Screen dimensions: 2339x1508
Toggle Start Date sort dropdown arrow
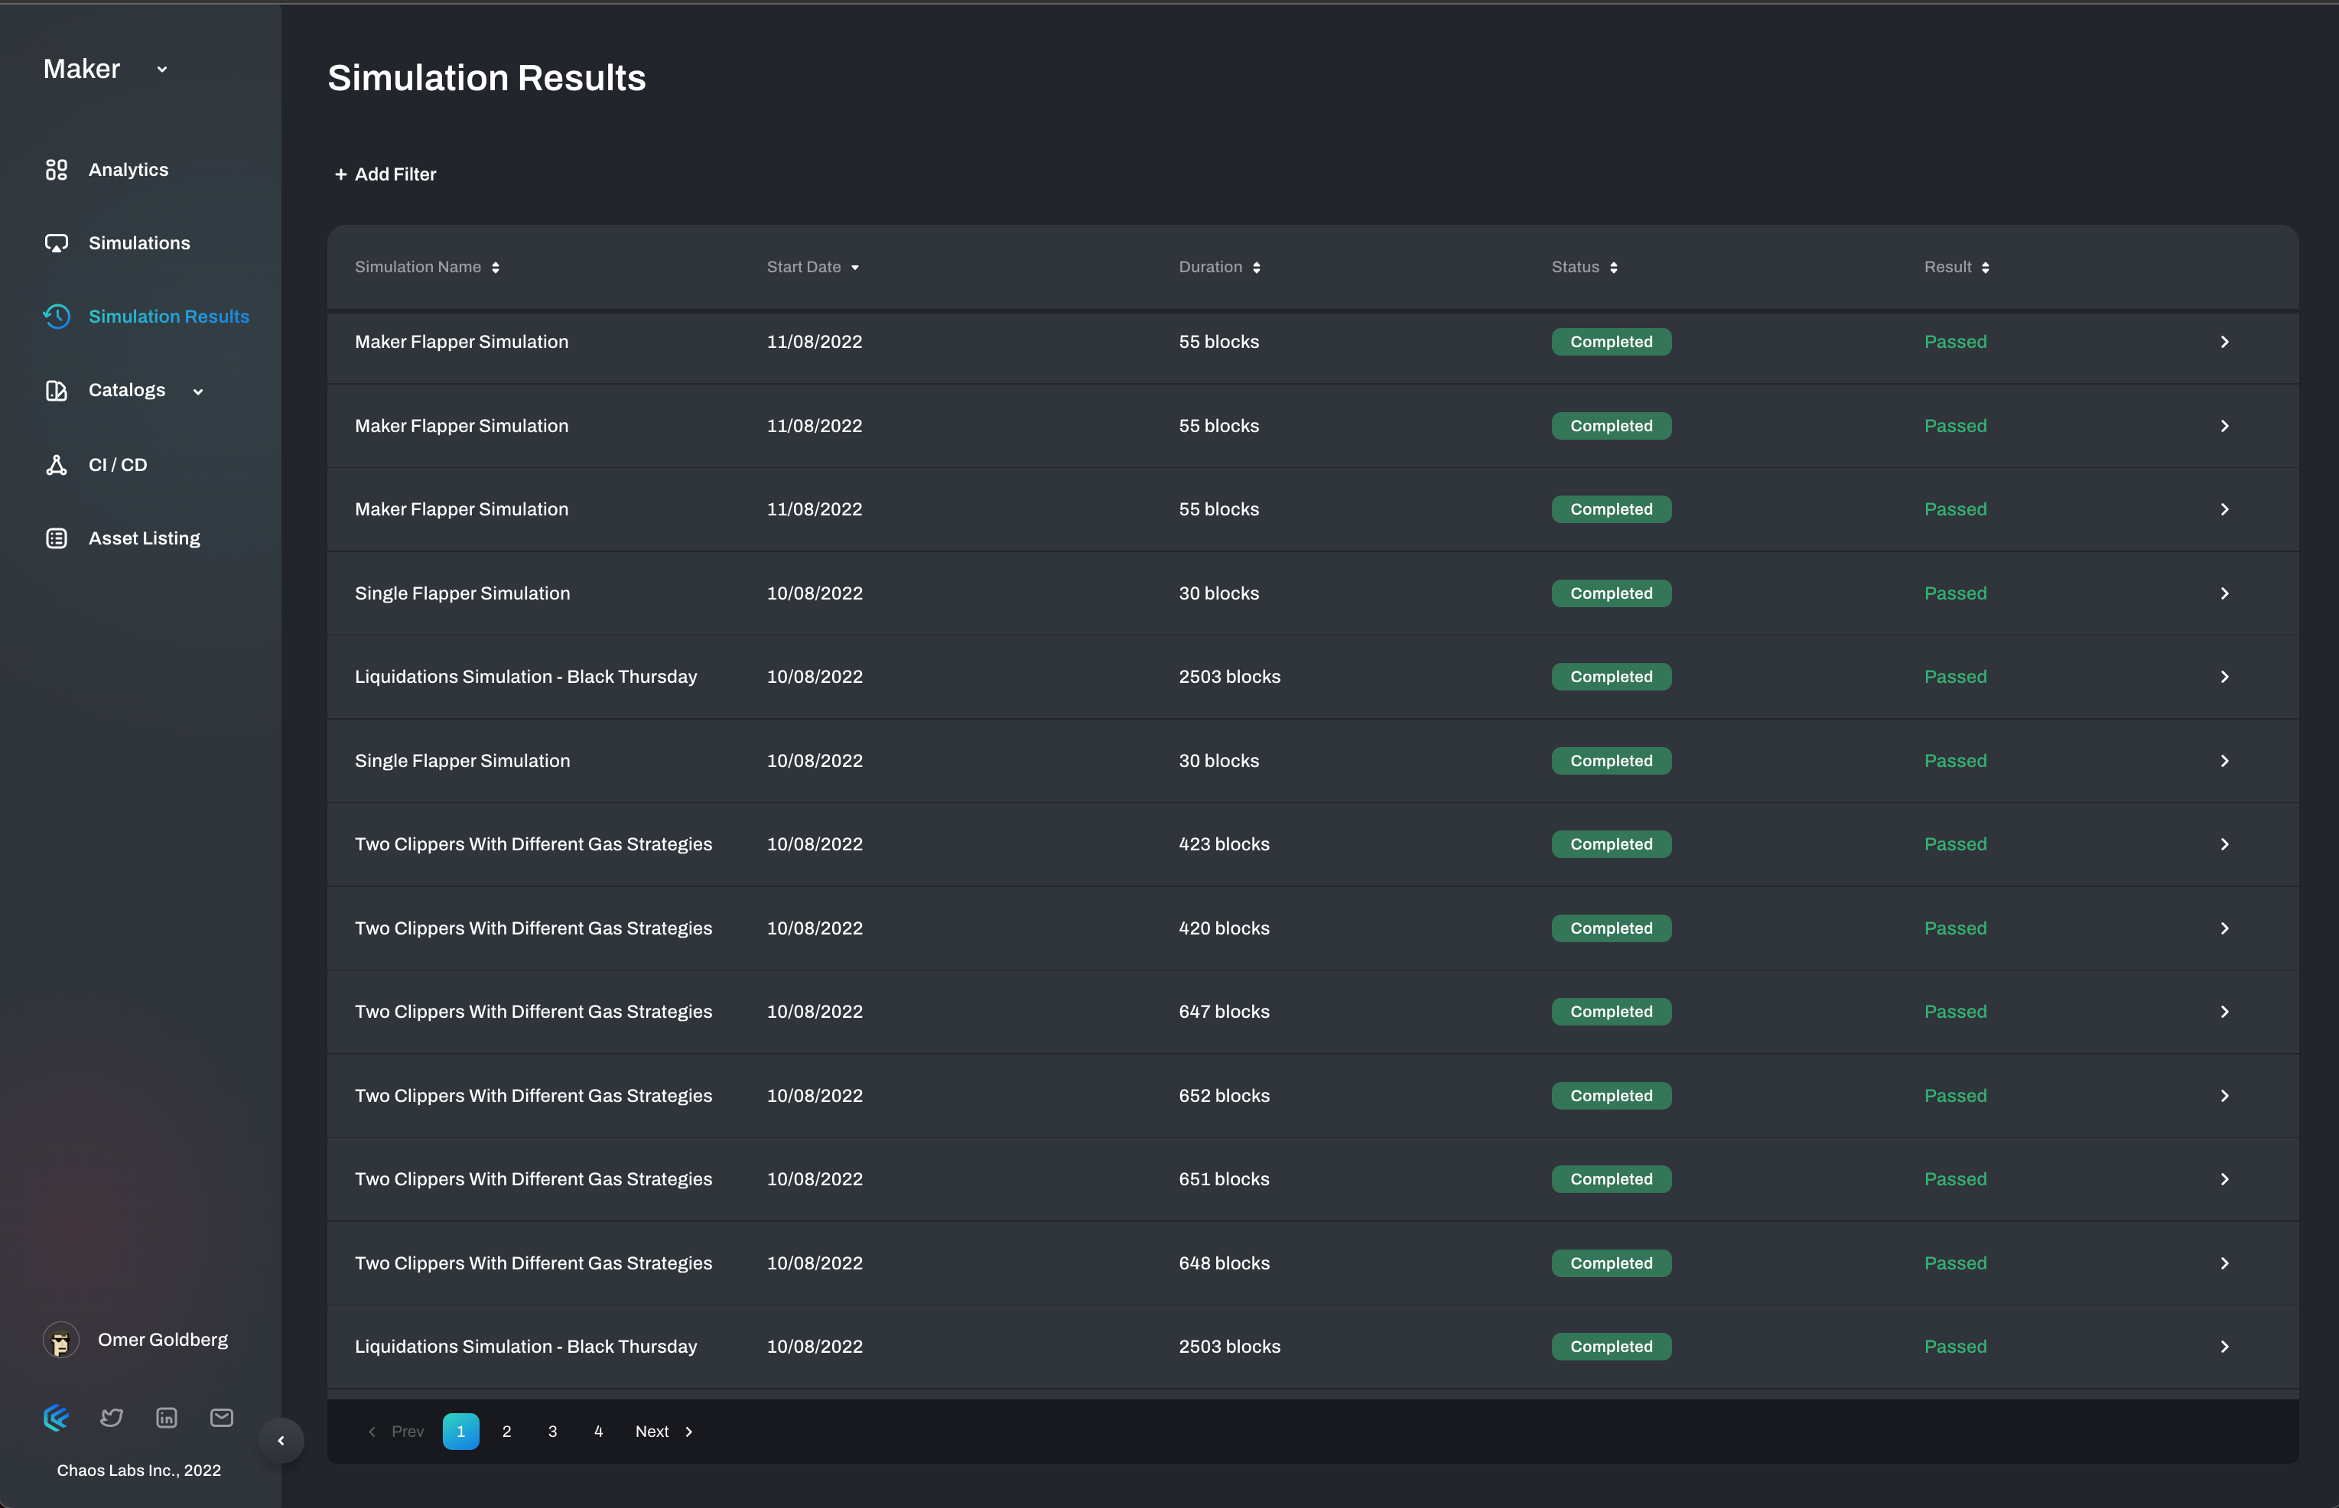[855, 268]
